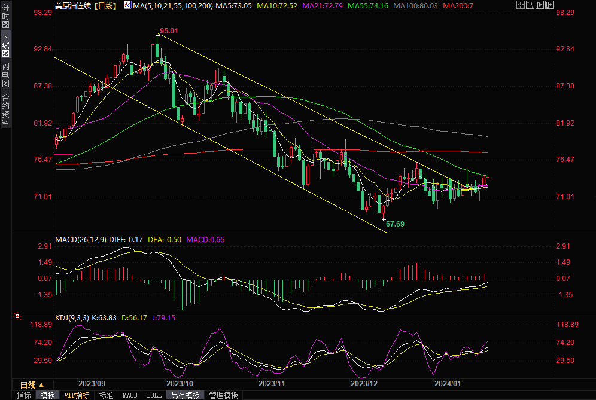The width and height of the screenshot is (596, 400).
Task: Click the MACD(26,12,9) indicator label
Action: click(x=80, y=240)
